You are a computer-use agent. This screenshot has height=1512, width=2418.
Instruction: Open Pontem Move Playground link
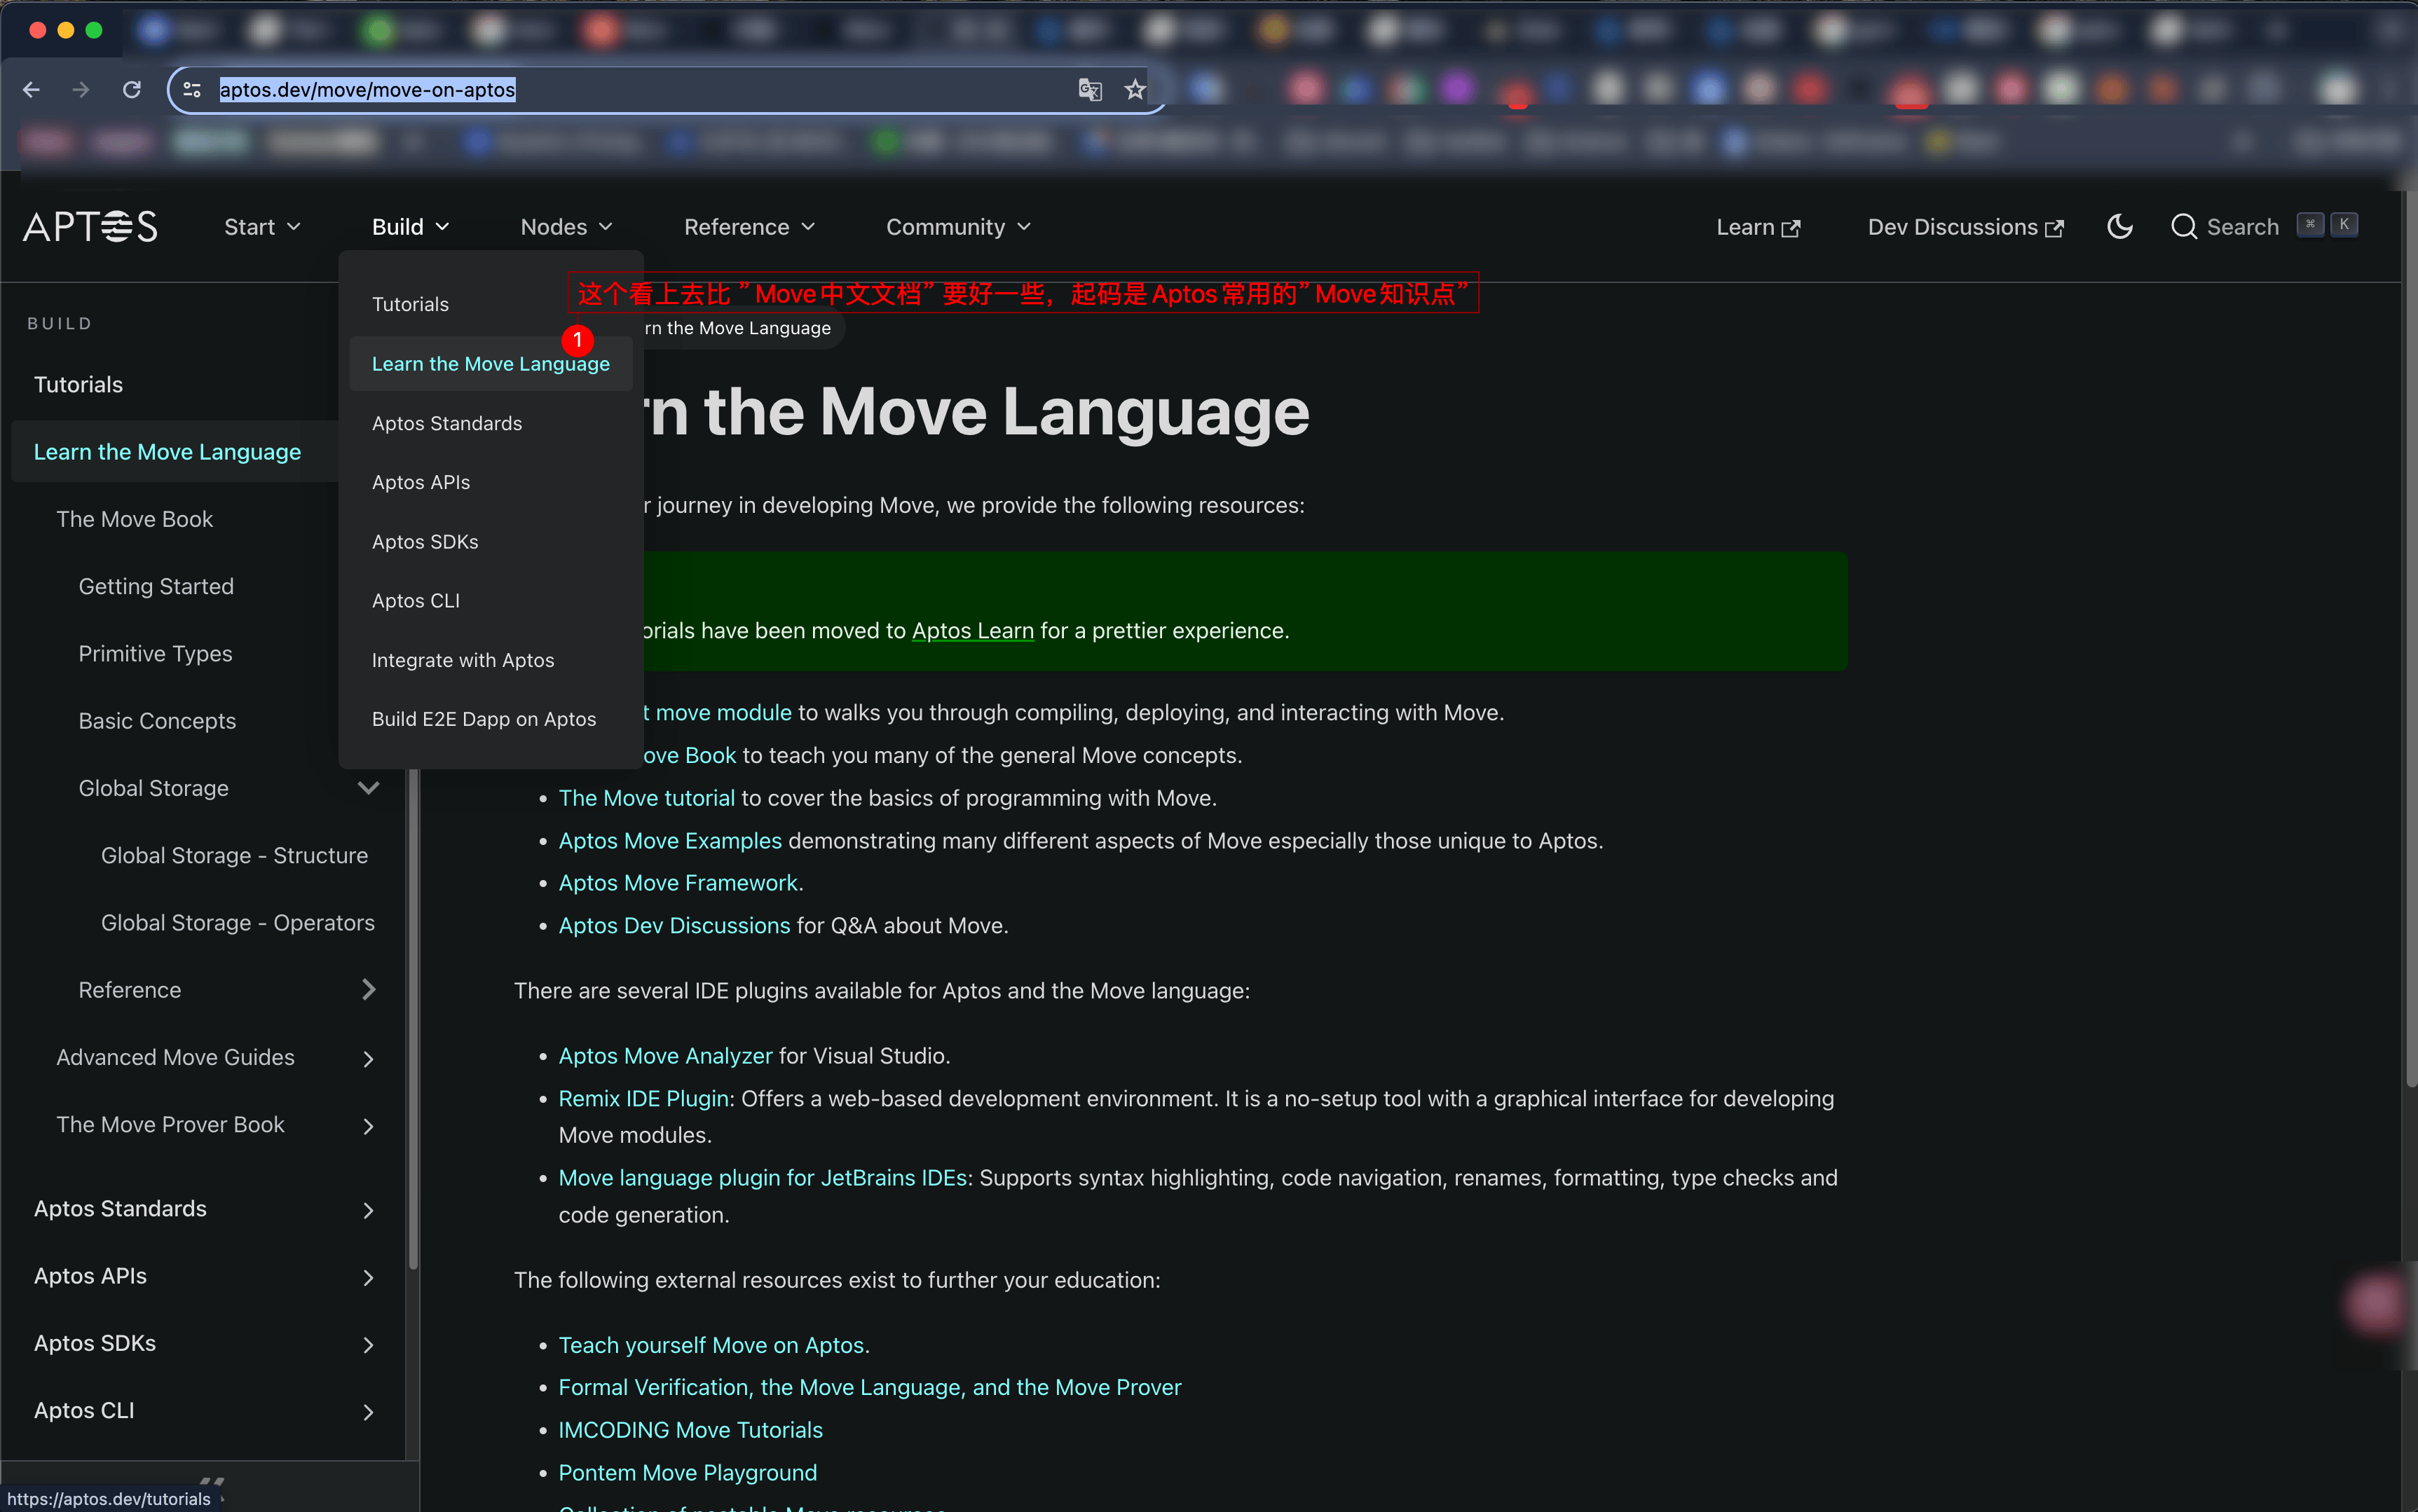click(x=687, y=1473)
